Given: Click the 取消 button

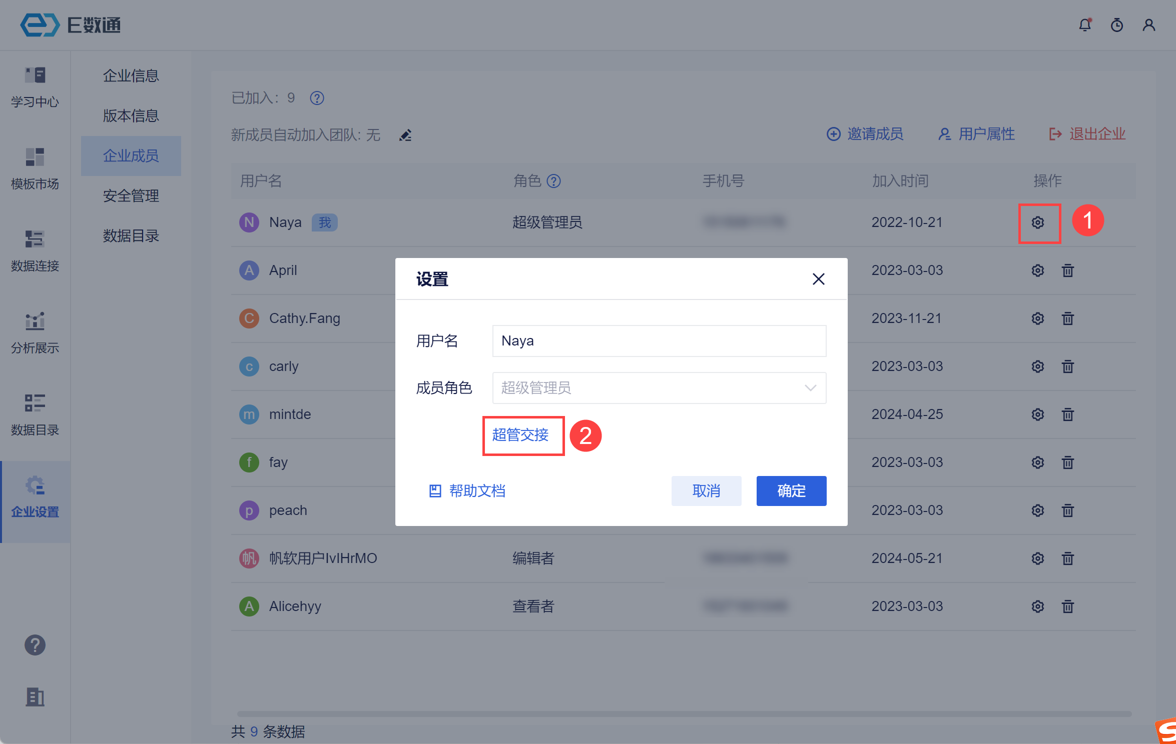Looking at the screenshot, I should pyautogui.click(x=706, y=491).
